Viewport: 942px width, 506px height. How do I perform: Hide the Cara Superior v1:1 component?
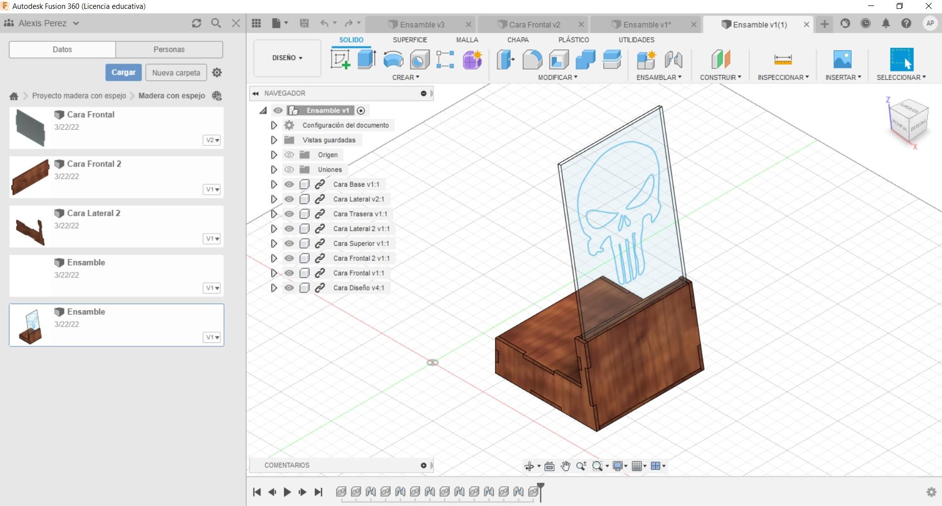pyautogui.click(x=289, y=243)
